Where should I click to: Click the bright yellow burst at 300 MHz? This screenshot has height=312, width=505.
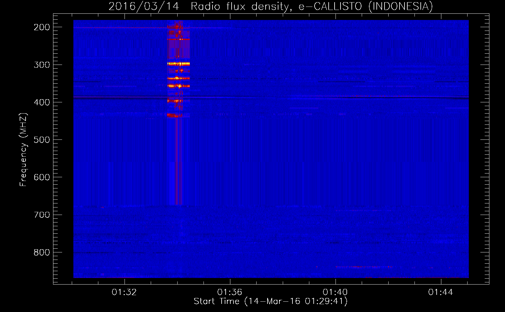tap(179, 64)
